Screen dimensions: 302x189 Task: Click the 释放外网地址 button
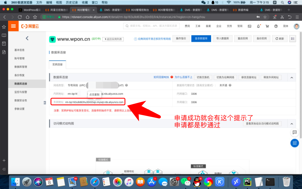[x=271, y=77]
